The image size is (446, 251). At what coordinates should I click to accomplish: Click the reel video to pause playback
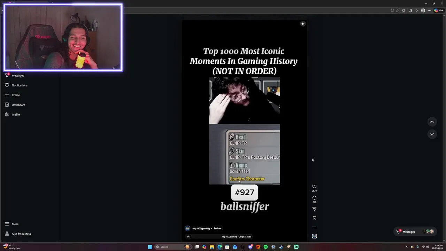coord(244,131)
